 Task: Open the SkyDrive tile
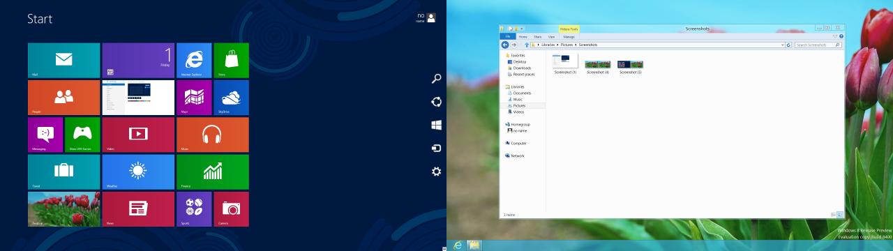(231, 98)
